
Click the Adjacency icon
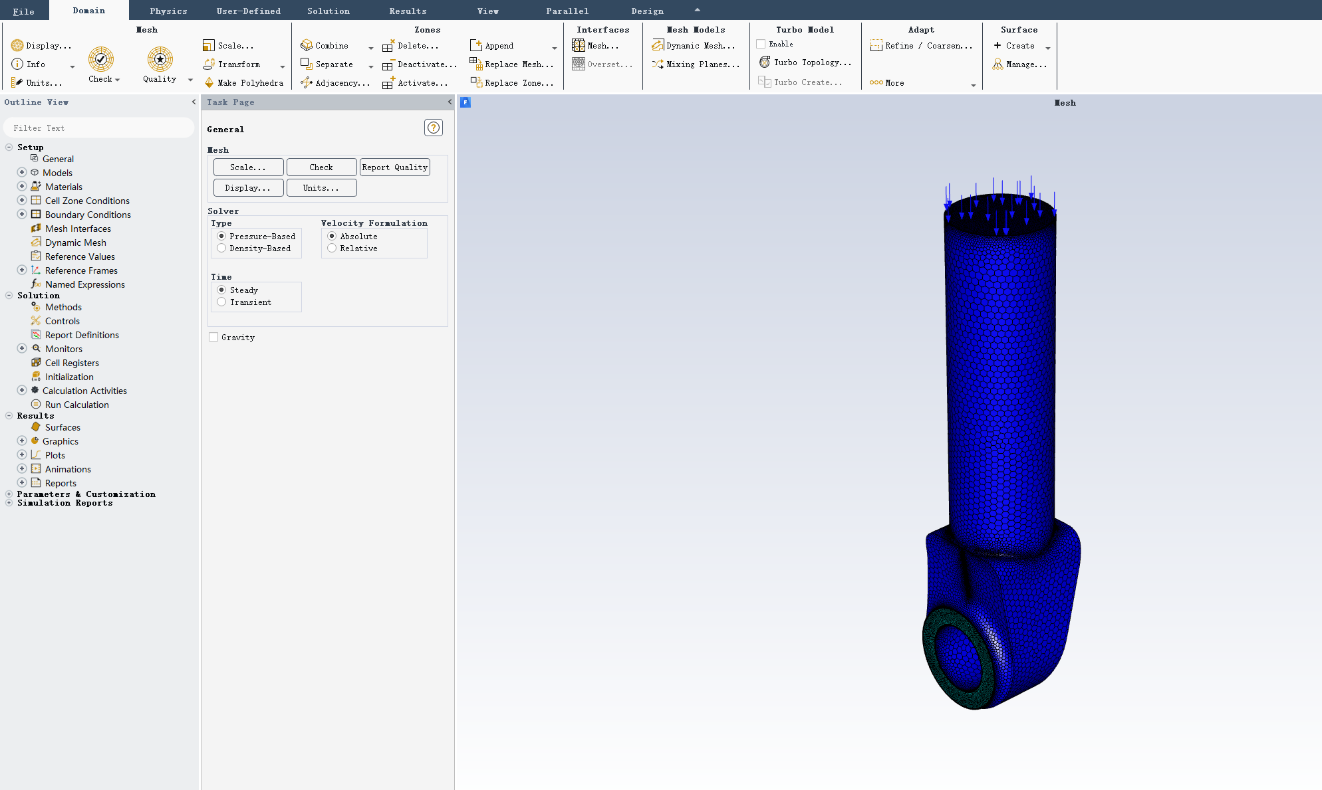coord(307,82)
